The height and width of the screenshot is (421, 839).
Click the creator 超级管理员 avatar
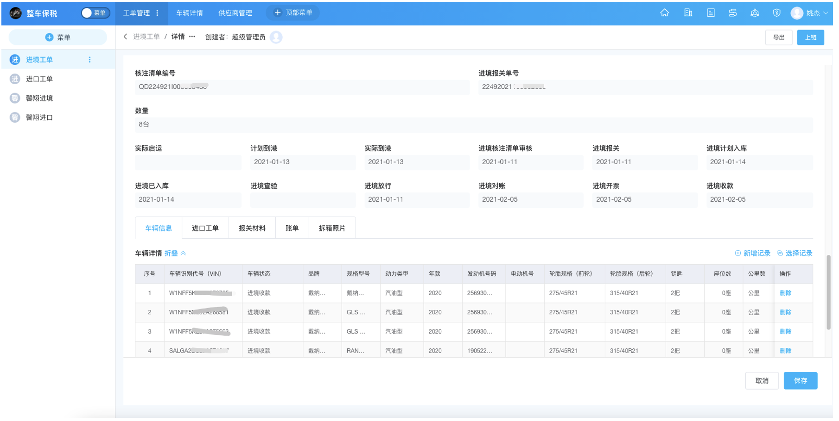276,37
